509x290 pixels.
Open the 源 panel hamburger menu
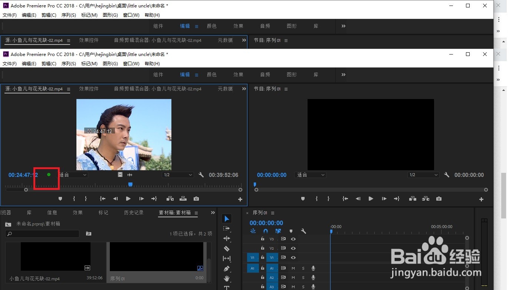tap(68, 89)
